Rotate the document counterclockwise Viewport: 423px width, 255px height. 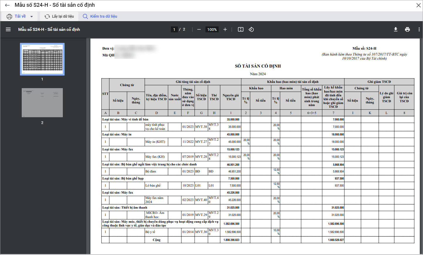point(251,29)
